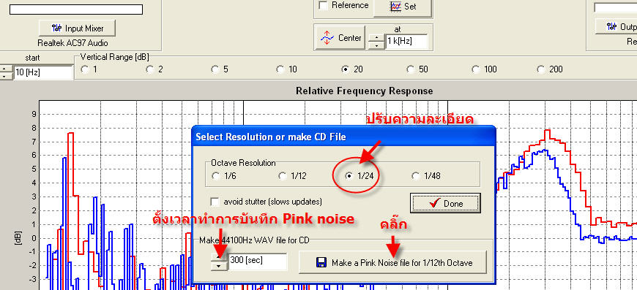Click the 10 [Hz] start field
637x290 pixels.
43,73
